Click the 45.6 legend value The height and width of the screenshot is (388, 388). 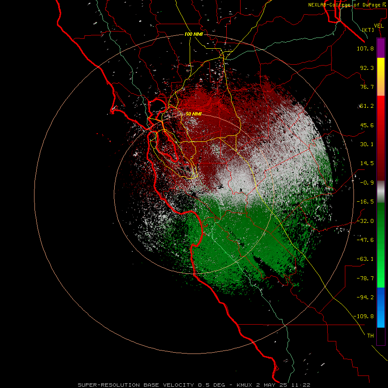[367, 125]
